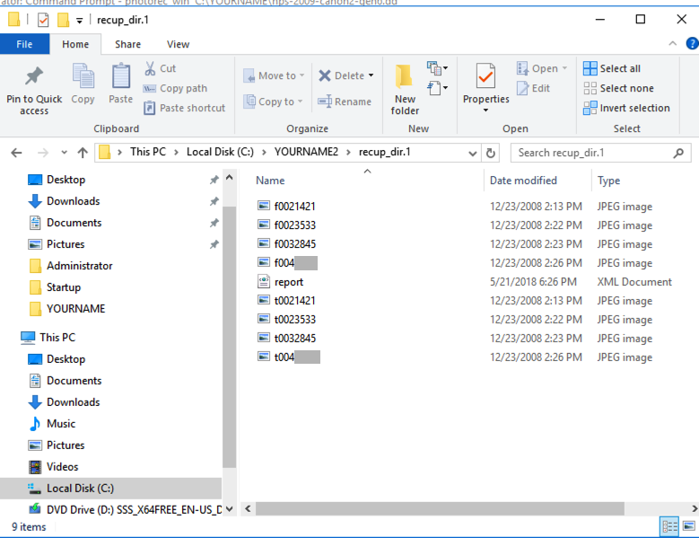Image resolution: width=699 pixels, height=538 pixels.
Task: Switch to the View tab
Action: pyautogui.click(x=178, y=44)
